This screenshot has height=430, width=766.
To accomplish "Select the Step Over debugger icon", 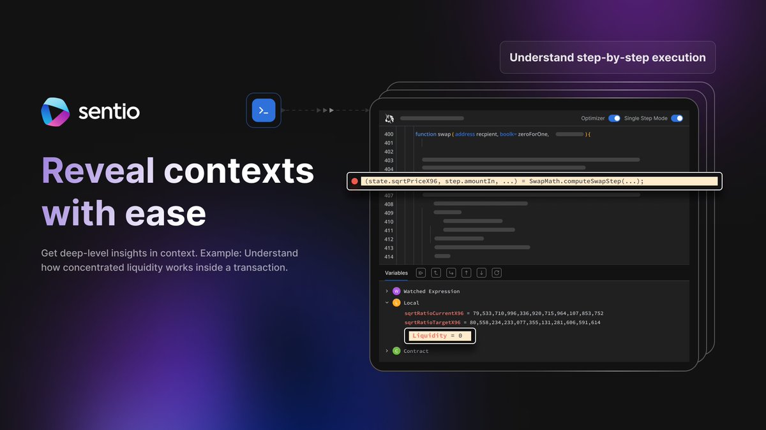I will click(x=436, y=273).
